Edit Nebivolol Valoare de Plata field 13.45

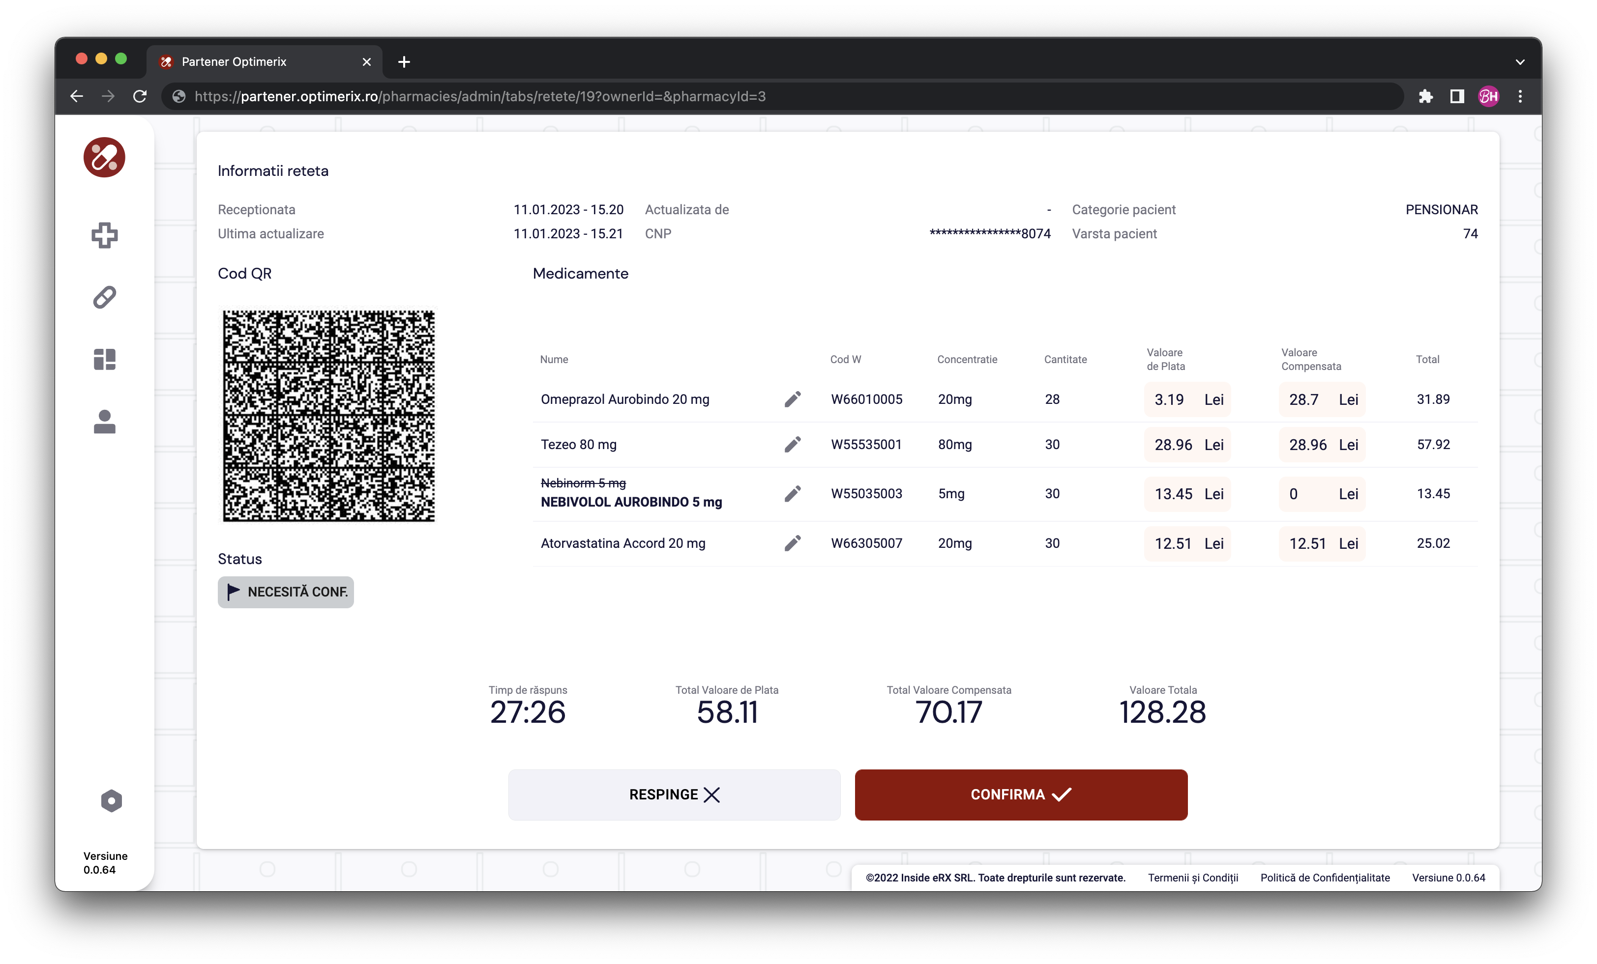coord(1187,494)
